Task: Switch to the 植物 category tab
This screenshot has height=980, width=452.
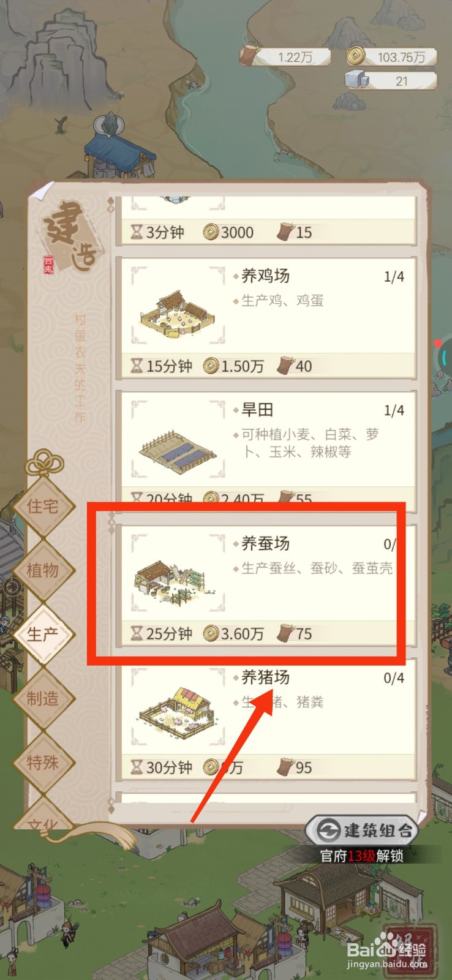Action: pyautogui.click(x=43, y=570)
